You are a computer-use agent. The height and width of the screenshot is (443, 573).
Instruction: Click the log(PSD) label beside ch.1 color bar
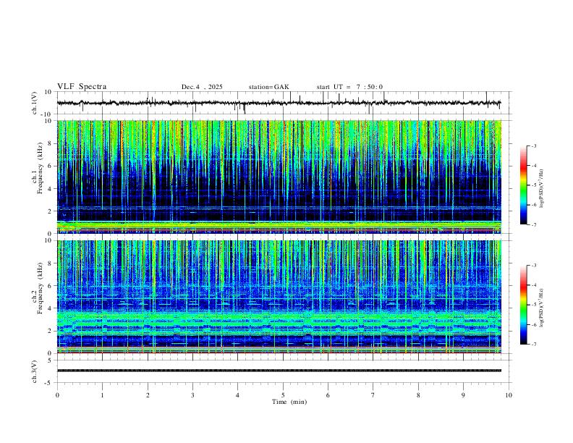(542, 188)
